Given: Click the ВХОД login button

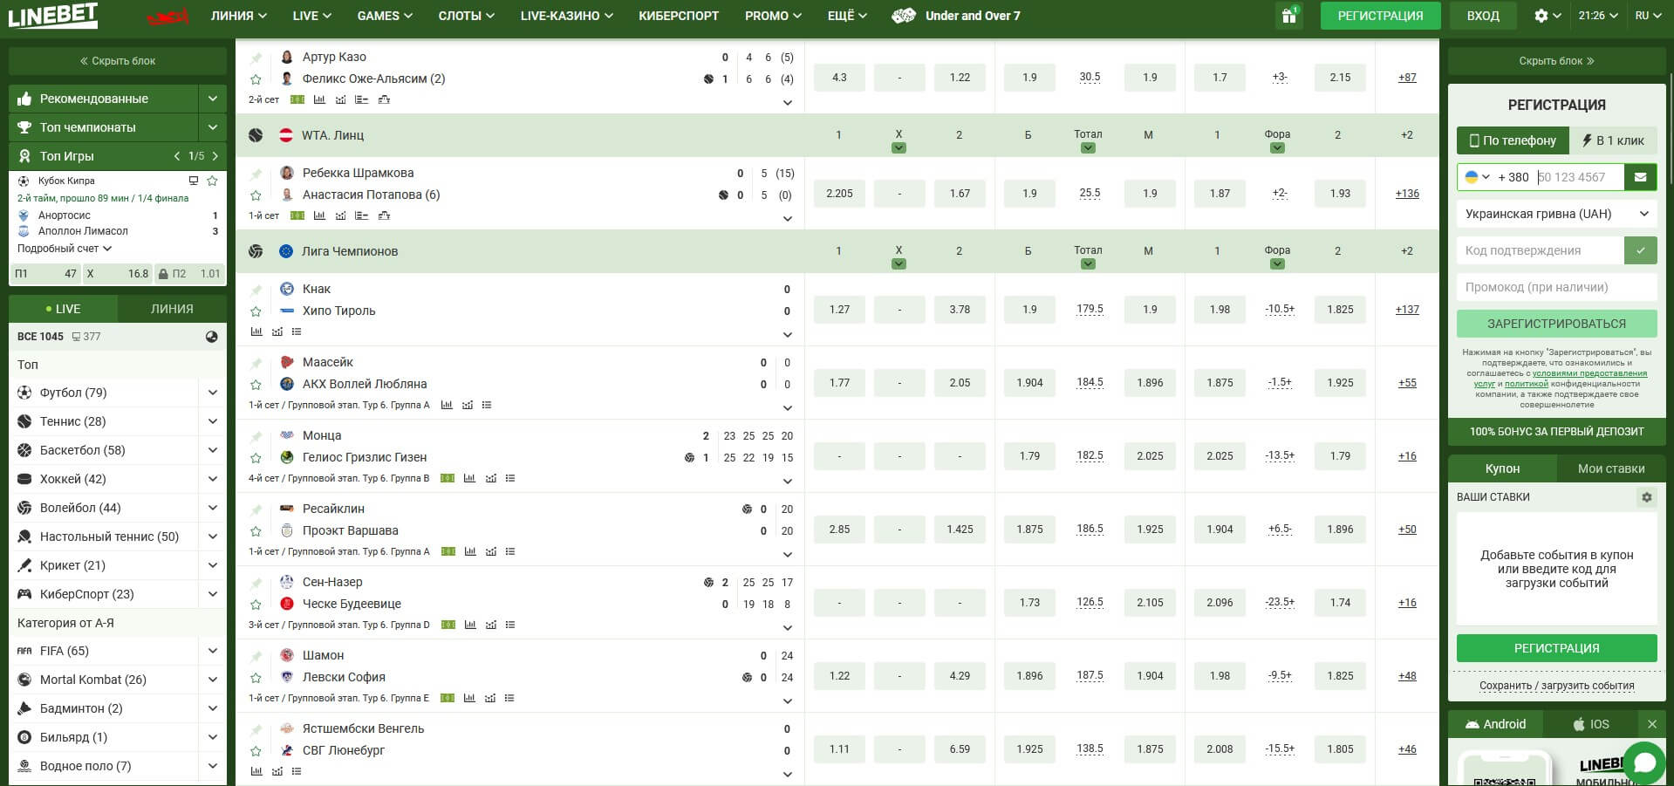Looking at the screenshot, I should [x=1483, y=16].
